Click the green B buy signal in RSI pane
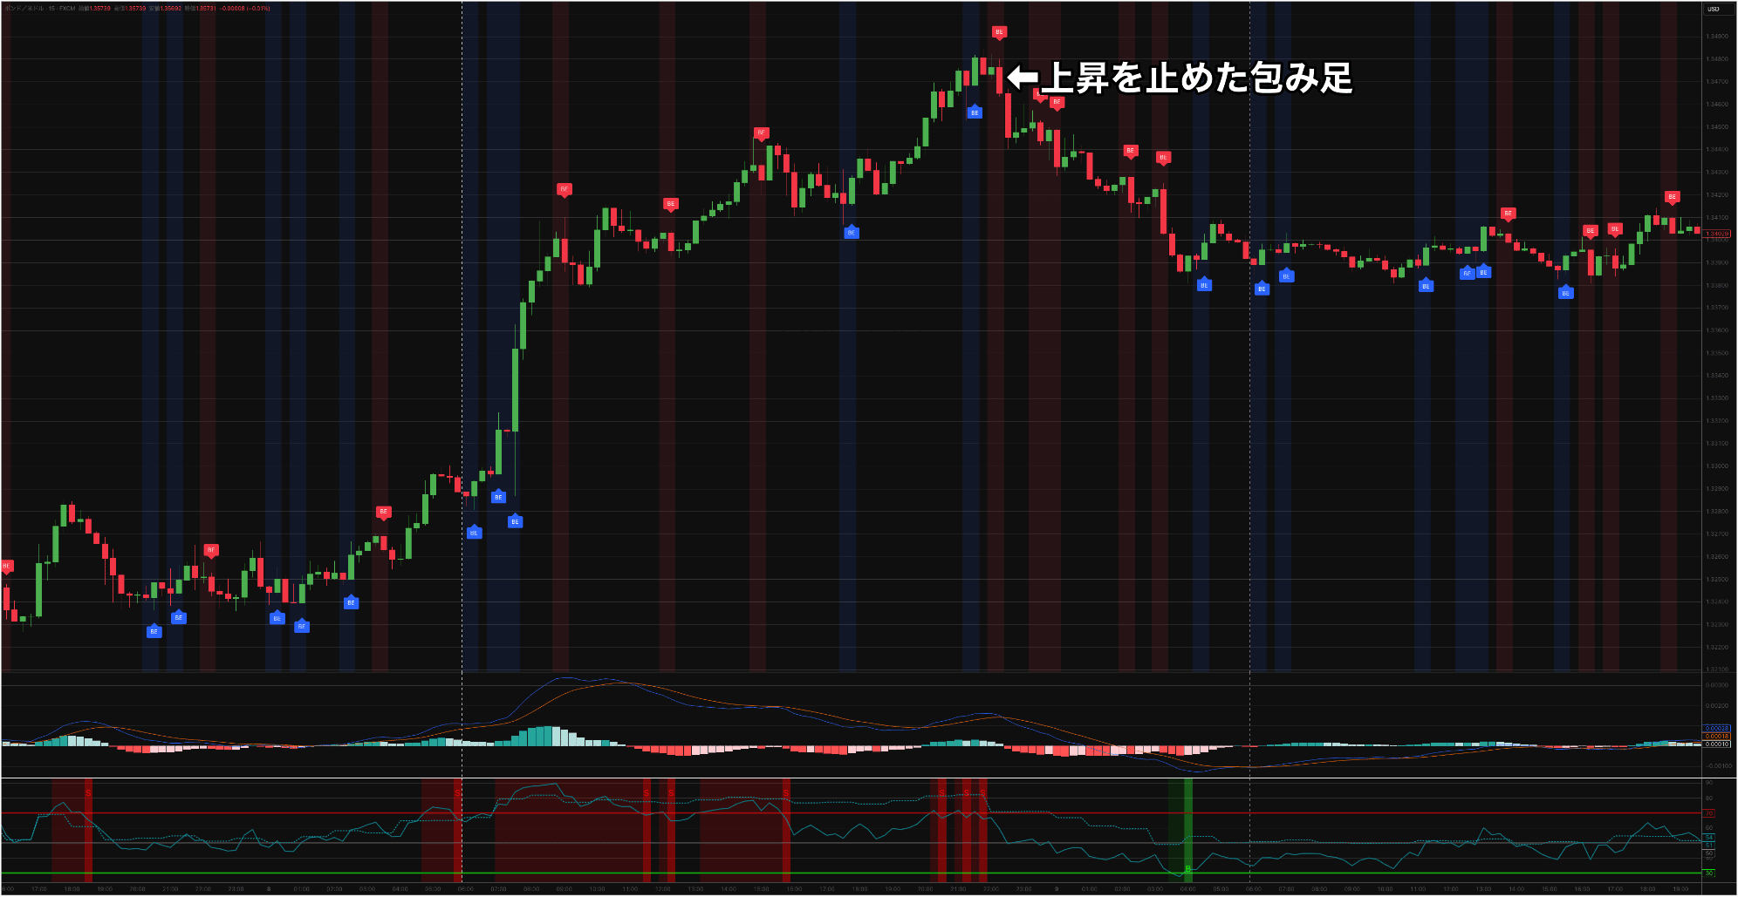 (x=1187, y=869)
